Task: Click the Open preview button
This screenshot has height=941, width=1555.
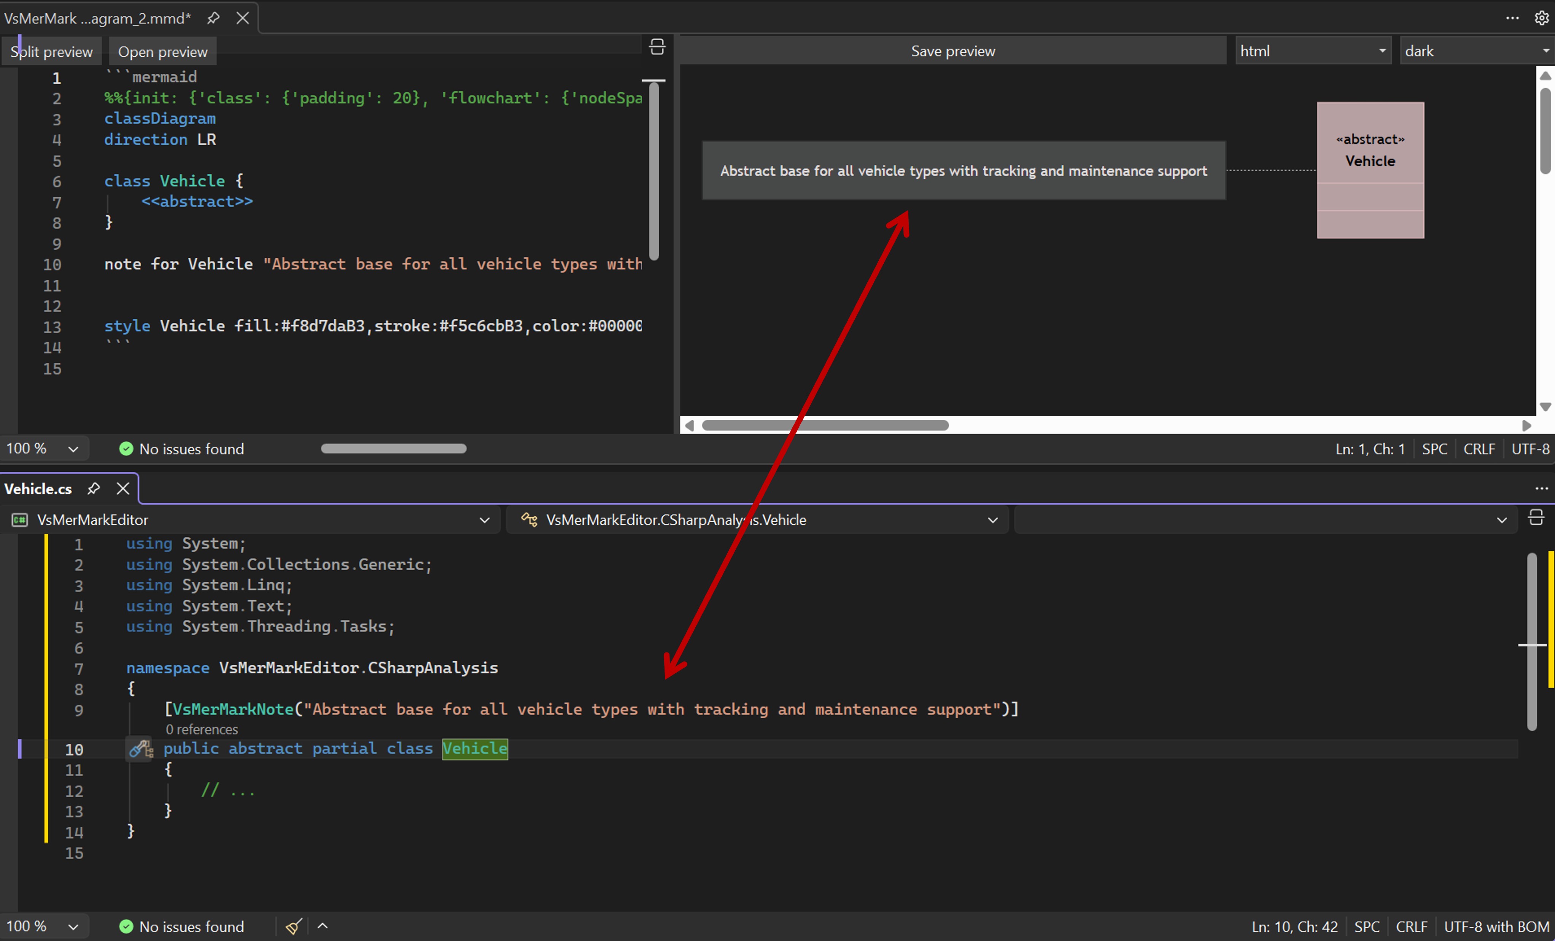Action: (162, 52)
